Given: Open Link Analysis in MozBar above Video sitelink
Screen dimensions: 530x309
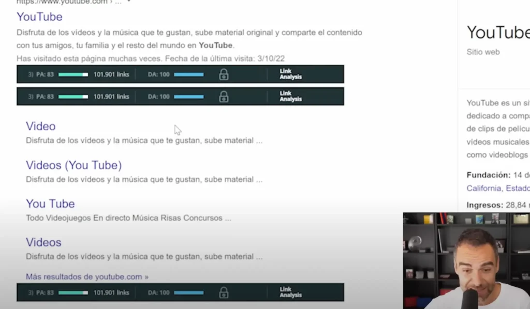Looking at the screenshot, I should click(290, 97).
